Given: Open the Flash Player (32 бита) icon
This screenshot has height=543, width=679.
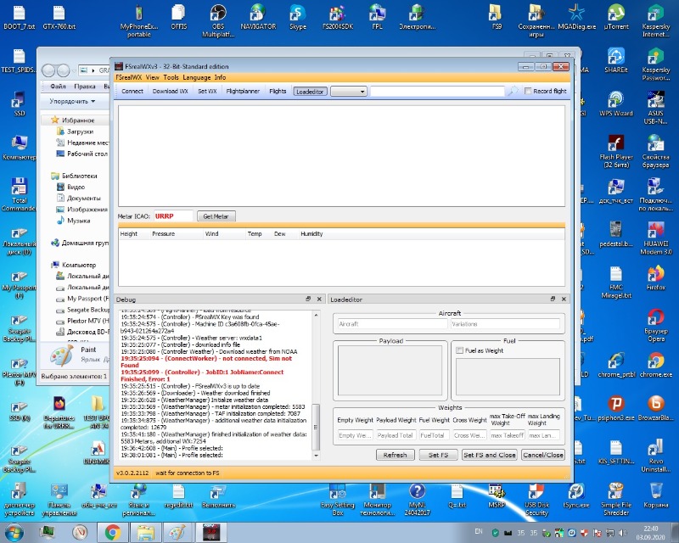Looking at the screenshot, I should click(616, 151).
